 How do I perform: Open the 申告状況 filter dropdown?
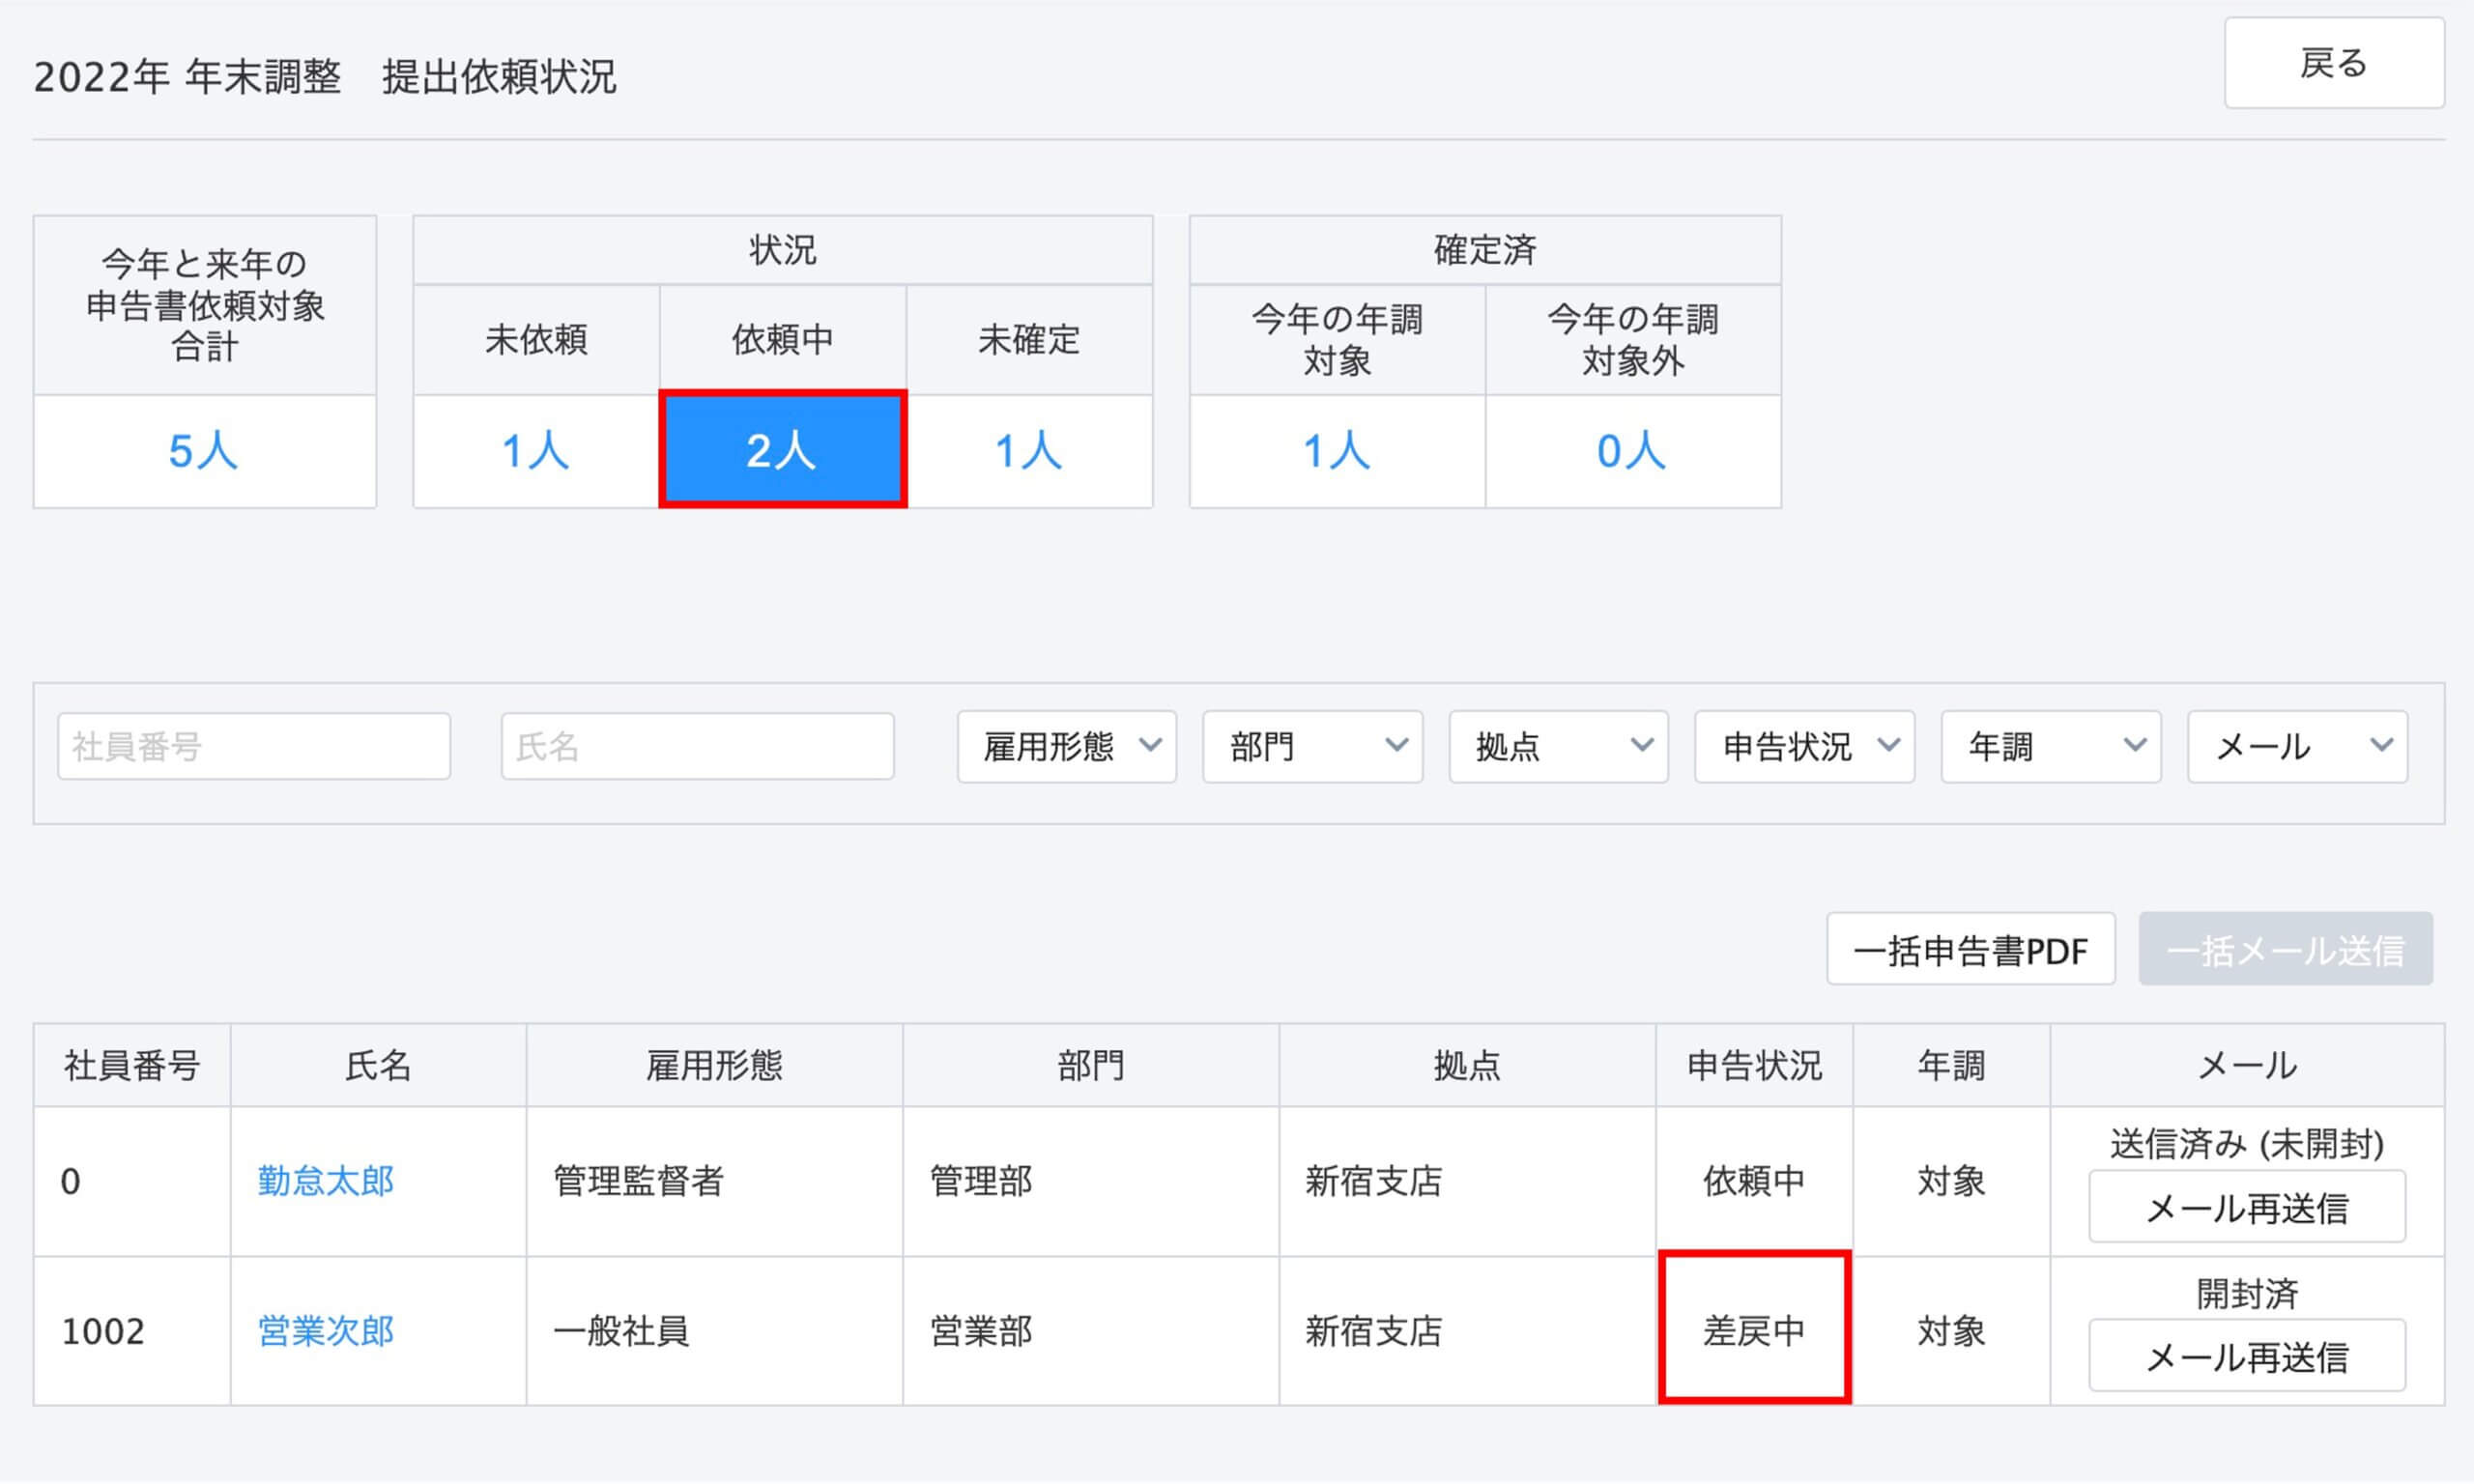point(1804,746)
